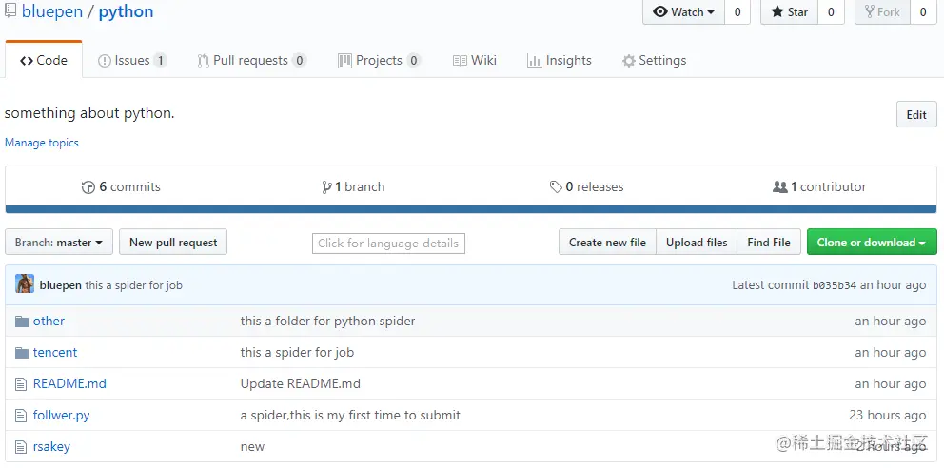The width and height of the screenshot is (944, 468).
Task: Open the tencent folder
Action: pyautogui.click(x=55, y=353)
